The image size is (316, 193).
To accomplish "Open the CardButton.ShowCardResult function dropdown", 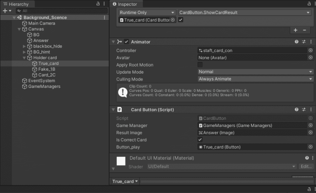I will [245, 12].
